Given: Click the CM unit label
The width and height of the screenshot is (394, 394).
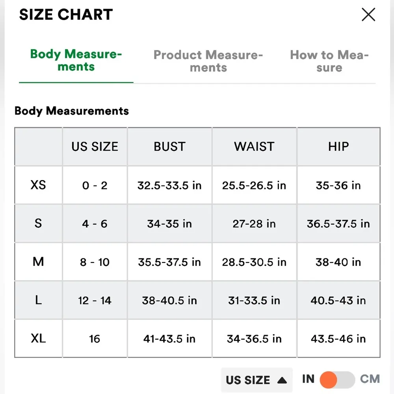Looking at the screenshot, I should coord(370,379).
